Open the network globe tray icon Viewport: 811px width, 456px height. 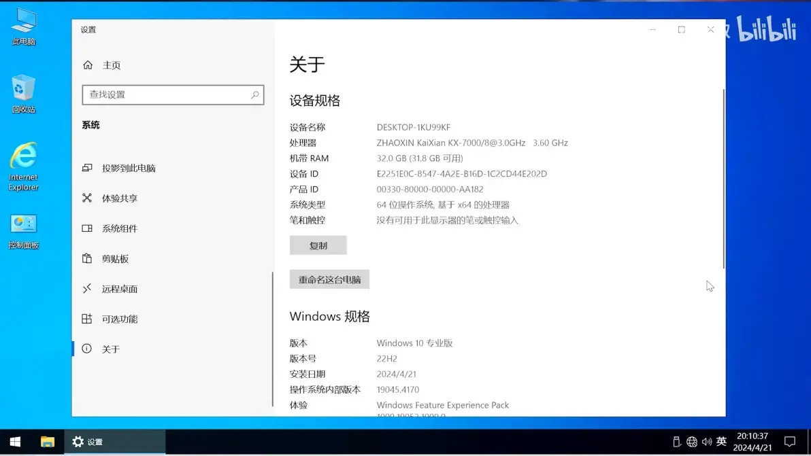pyautogui.click(x=691, y=442)
